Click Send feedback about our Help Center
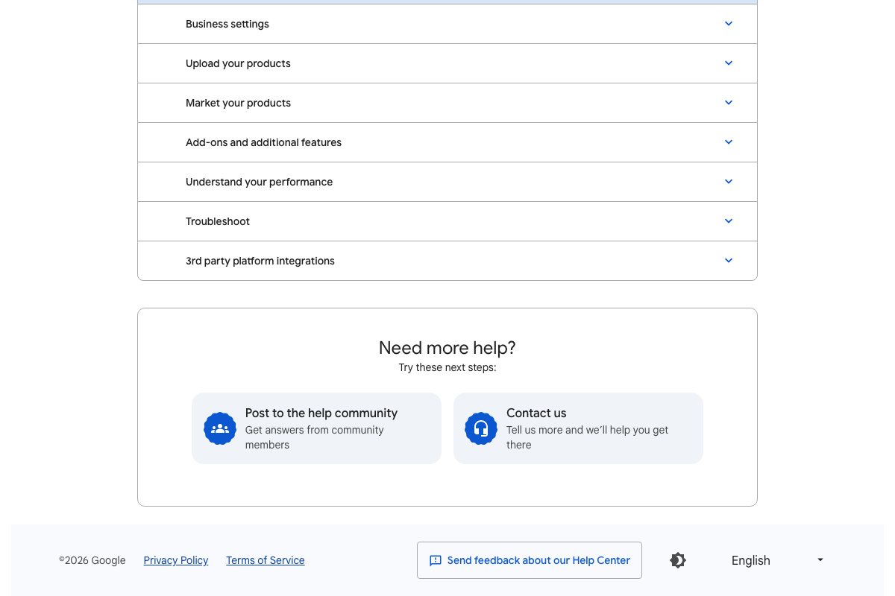This screenshot has width=895, height=596. 530,560
